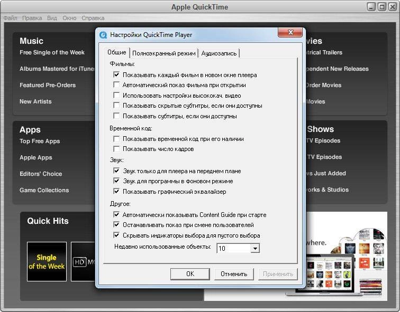Minimize the Apple QuickTime main window

point(371,7)
